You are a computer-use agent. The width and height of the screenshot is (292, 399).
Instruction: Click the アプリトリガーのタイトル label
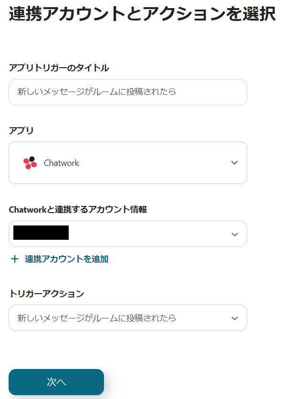59,68
